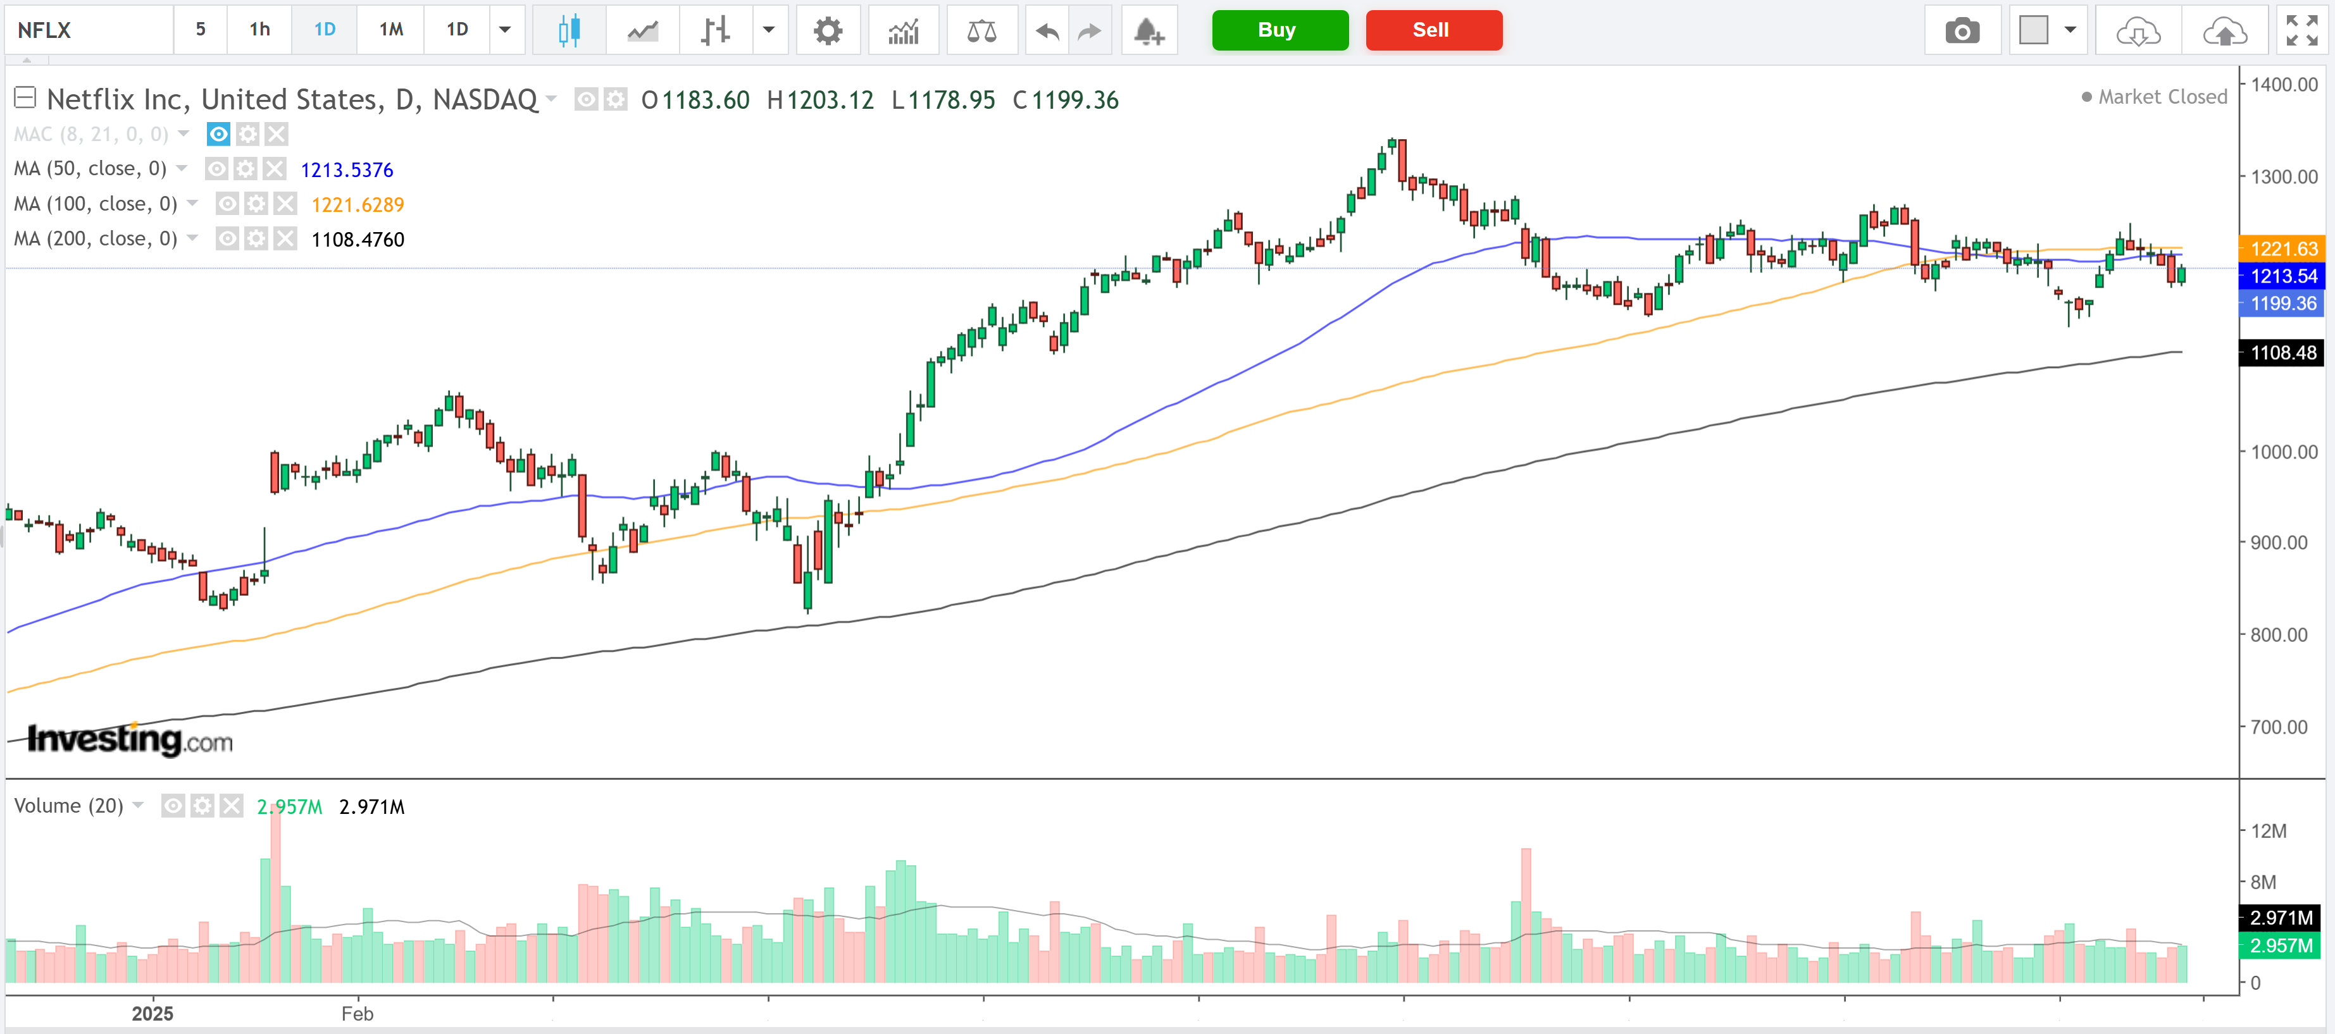Click the green Buy button
2335x1034 pixels.
1279,30
